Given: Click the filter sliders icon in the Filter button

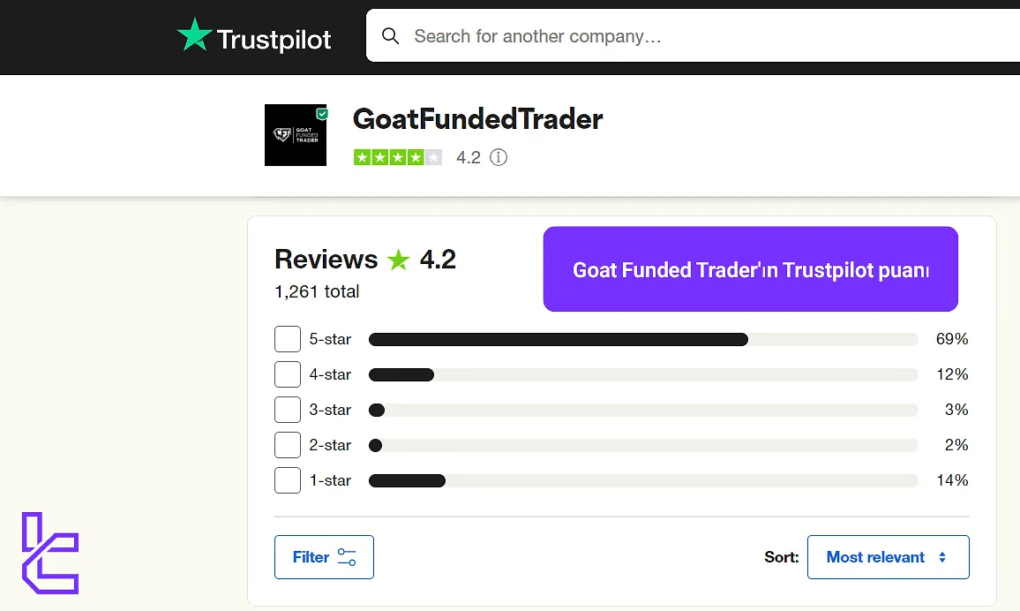Looking at the screenshot, I should pos(348,557).
